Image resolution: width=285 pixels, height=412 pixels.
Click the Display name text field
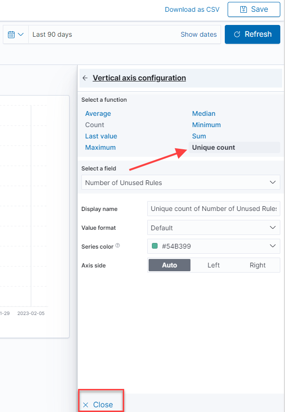[214, 209]
